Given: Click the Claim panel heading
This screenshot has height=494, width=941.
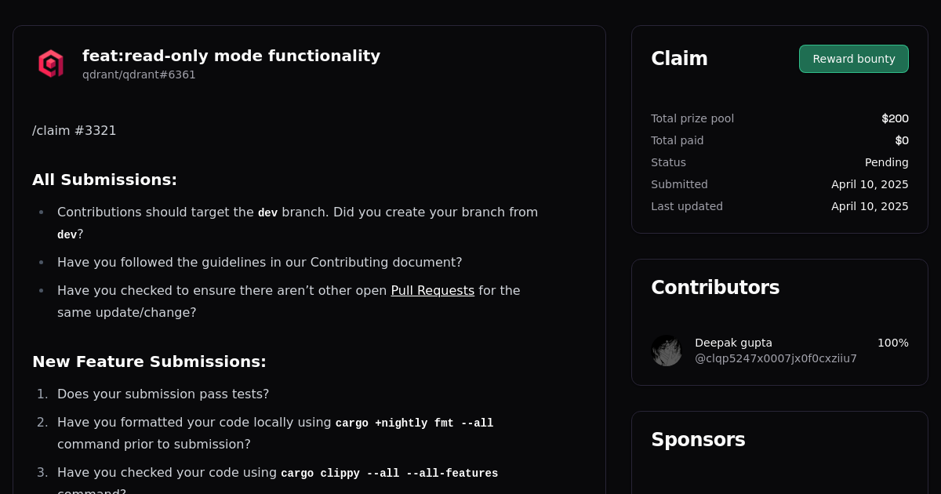Looking at the screenshot, I should tap(679, 58).
